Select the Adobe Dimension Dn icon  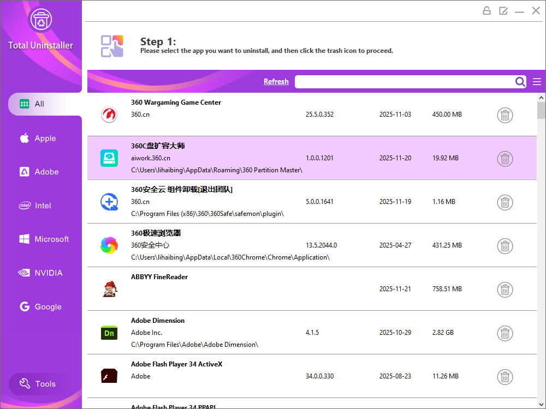(x=109, y=333)
